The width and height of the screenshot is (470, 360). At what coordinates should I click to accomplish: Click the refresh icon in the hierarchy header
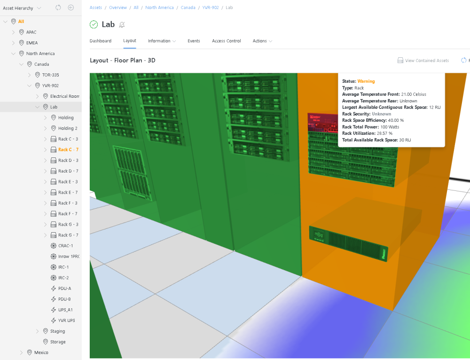tap(57, 8)
